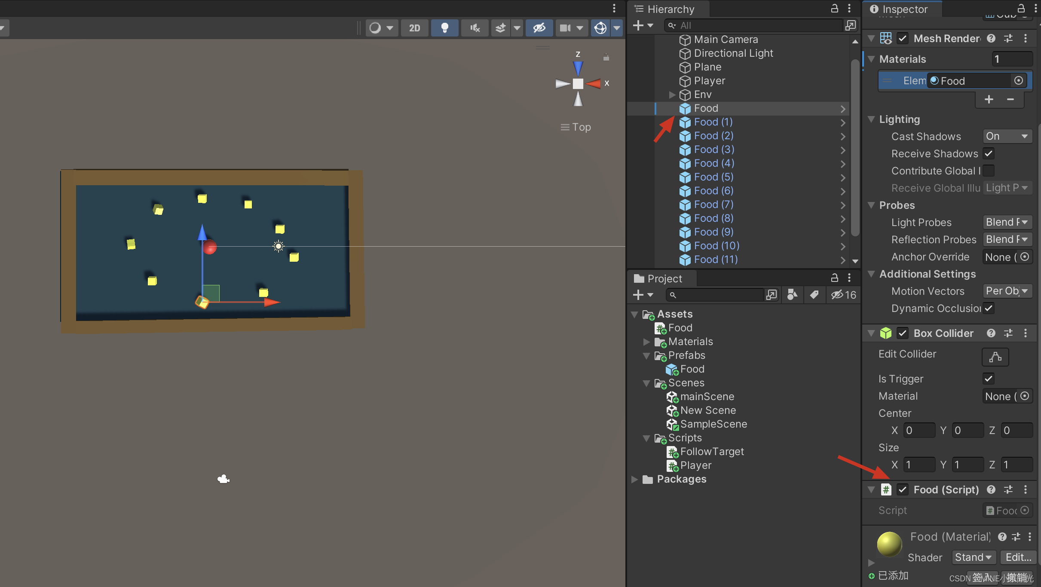Toggle 2D view mode button
The image size is (1041, 587).
coord(414,28)
